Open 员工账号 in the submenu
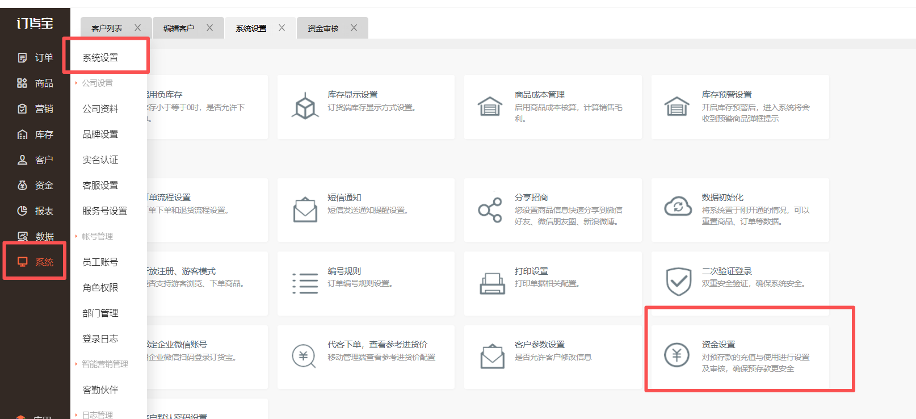Image resolution: width=916 pixels, height=419 pixels. 100,262
